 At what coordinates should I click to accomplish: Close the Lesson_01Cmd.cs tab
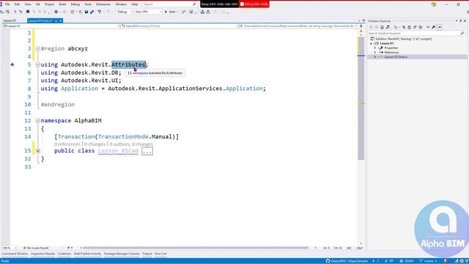[x=61, y=21]
